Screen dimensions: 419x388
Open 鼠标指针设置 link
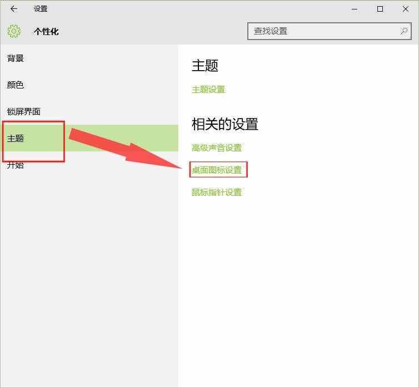point(217,192)
